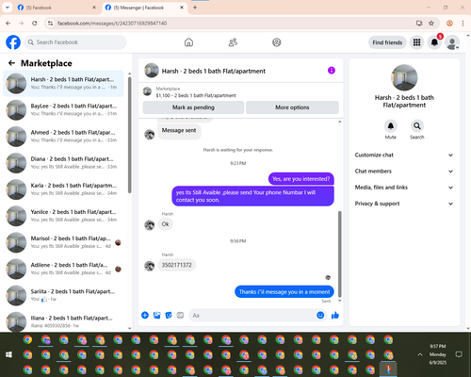Send a thumbs-up like
The width and height of the screenshot is (471, 377).
point(335,315)
